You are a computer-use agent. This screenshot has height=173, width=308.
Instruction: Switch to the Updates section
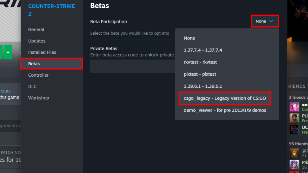click(37, 41)
